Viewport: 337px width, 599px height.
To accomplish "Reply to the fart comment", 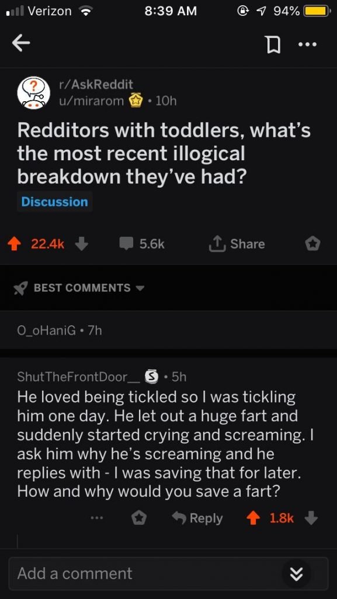I will click(x=197, y=518).
